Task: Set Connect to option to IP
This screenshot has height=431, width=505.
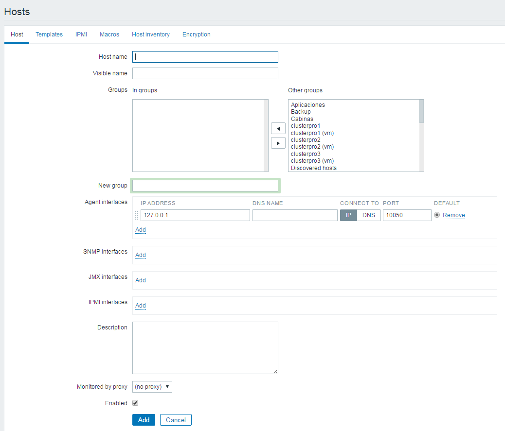Action: point(348,215)
